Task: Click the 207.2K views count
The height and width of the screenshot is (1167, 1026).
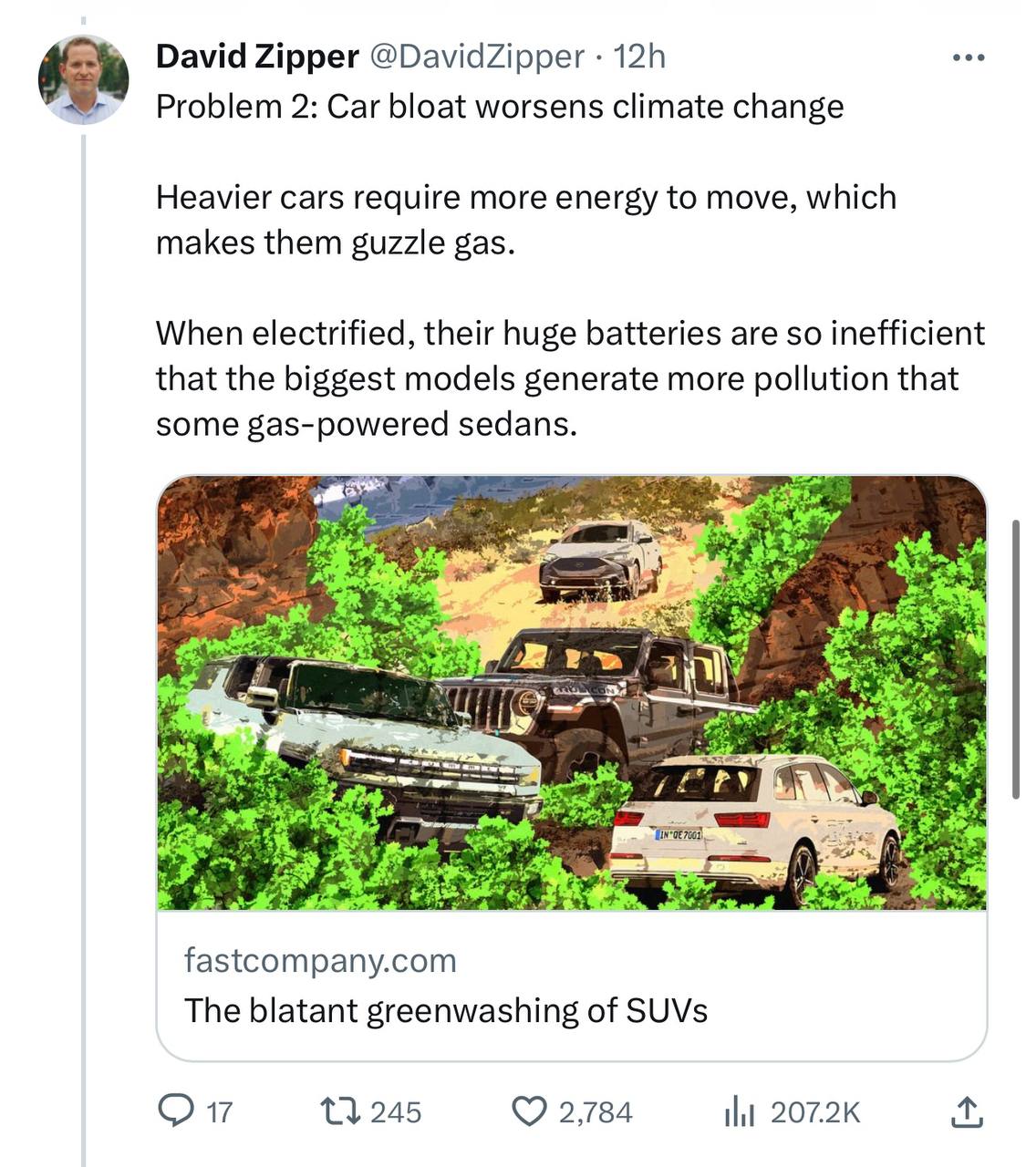Action: pyautogui.click(x=814, y=1112)
